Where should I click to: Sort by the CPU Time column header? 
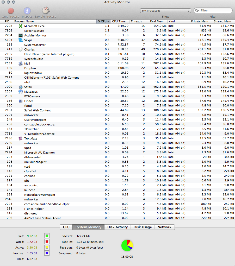120,21
